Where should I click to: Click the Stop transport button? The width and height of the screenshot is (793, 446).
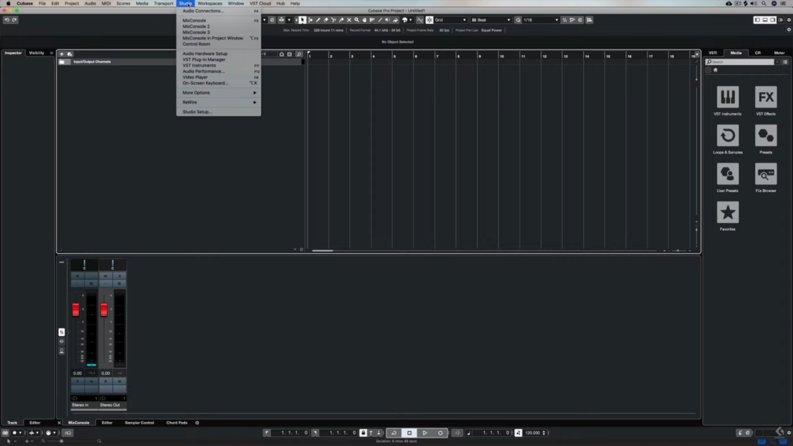410,433
